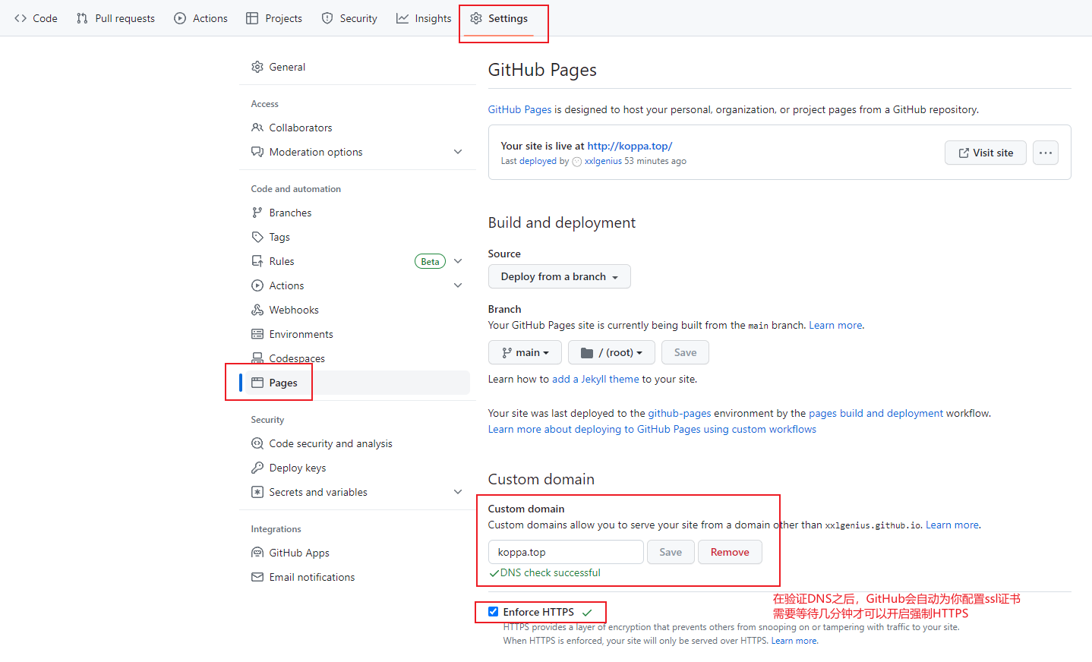Open the add a Jekyll theme link

[595, 379]
